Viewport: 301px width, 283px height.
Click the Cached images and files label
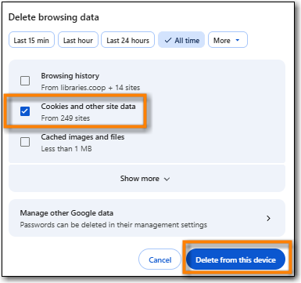coord(83,137)
